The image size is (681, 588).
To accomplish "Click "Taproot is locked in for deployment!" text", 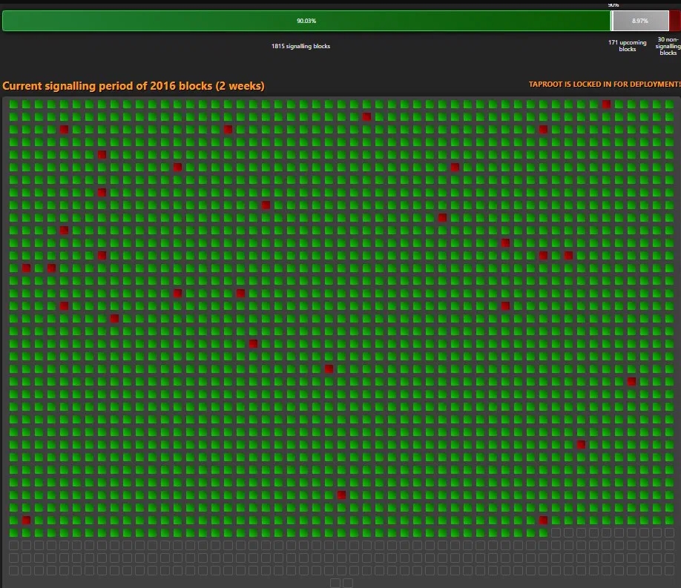I will (604, 85).
